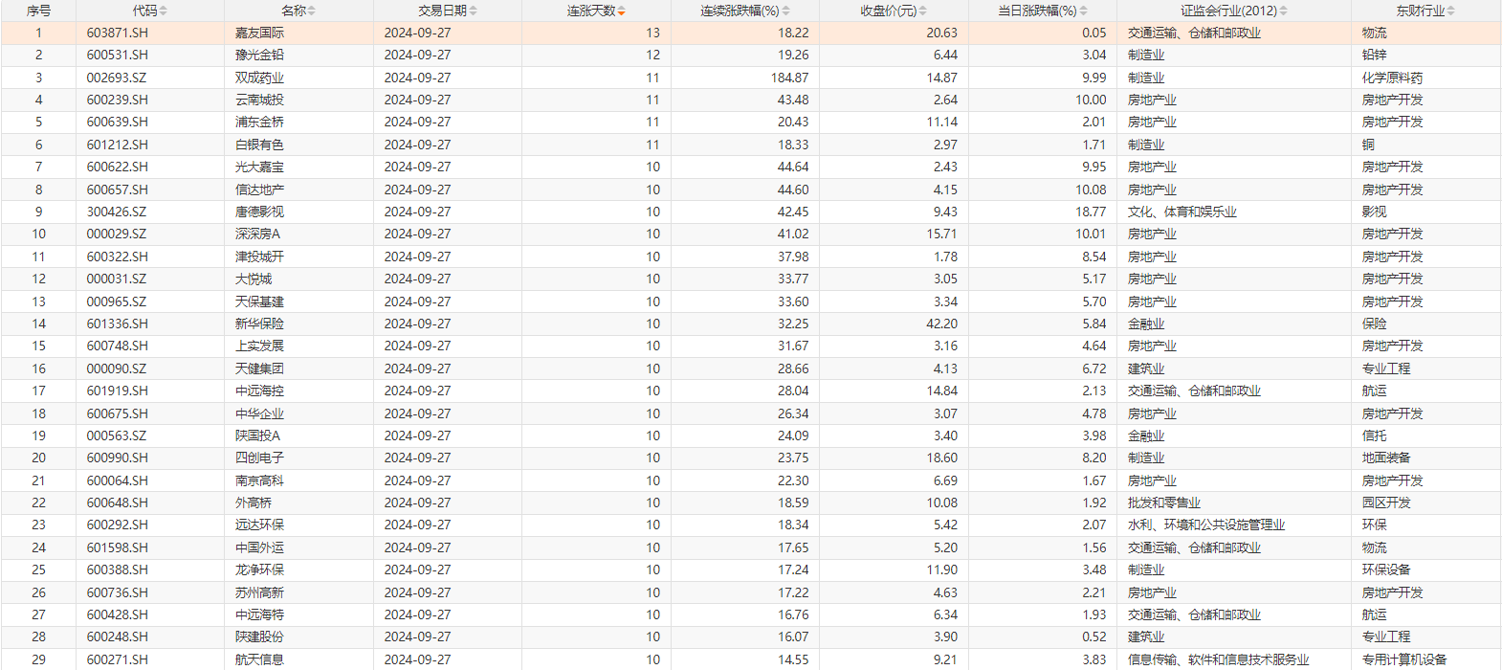Viewport: 1502px width, 670px height.
Task: Sort the 交易日期 column via arrow icon
Action: click(x=473, y=11)
